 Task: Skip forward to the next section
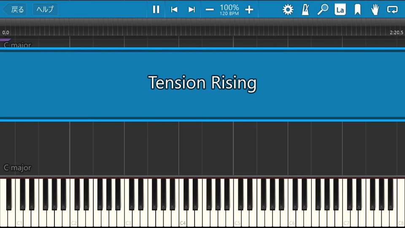(x=192, y=10)
